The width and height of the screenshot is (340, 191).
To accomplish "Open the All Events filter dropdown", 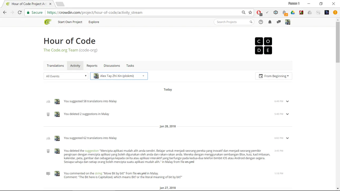I will 66,76.
